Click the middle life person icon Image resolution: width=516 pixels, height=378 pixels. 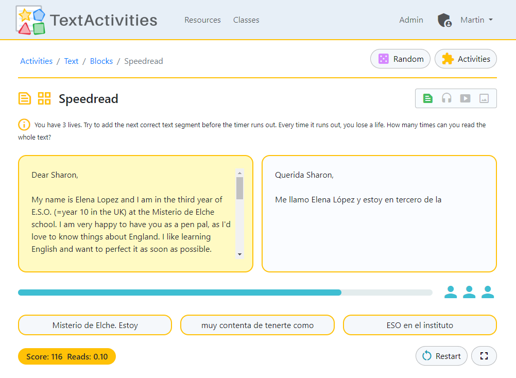coord(469,292)
